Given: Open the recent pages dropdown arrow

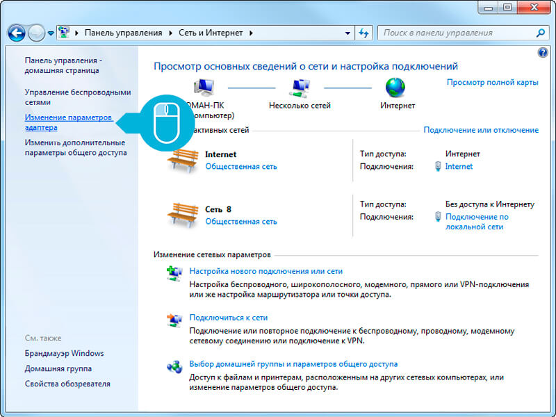Looking at the screenshot, I should 51,33.
